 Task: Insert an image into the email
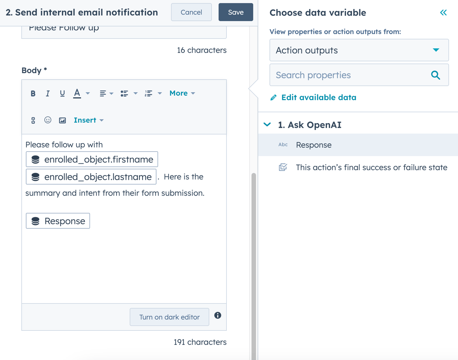pos(62,120)
